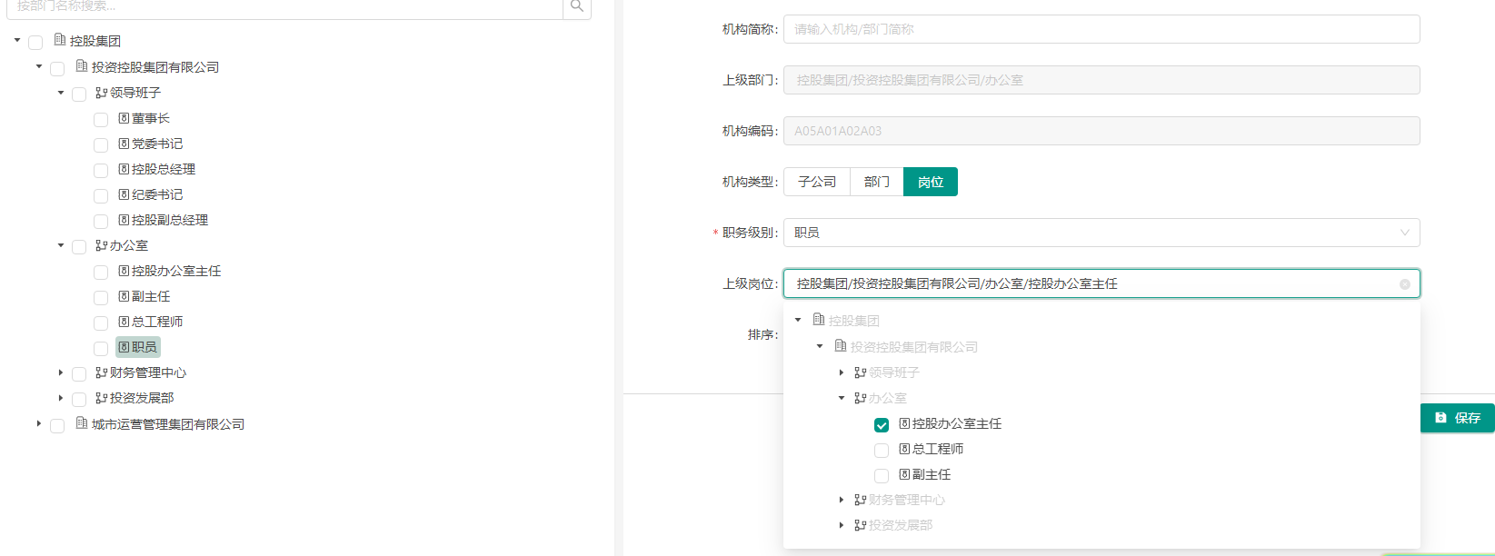The image size is (1495, 556).
Task: Click the position icon beside 总工程师 in dropdown
Action: tap(904, 449)
